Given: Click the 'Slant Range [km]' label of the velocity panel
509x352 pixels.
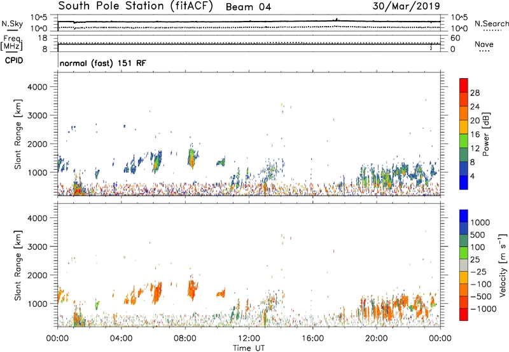Looking at the screenshot, I should click(18, 266).
